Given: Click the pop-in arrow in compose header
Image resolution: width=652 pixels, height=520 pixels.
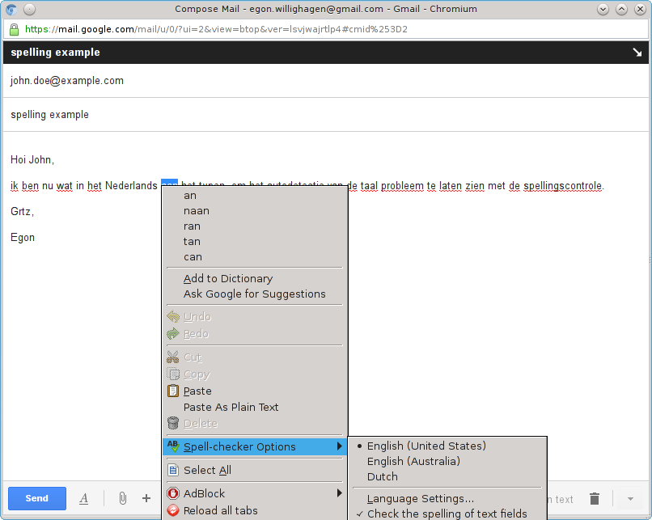Looking at the screenshot, I should (637, 53).
